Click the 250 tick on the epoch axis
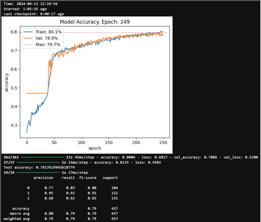Viewport: 261px width, 222px height. [164, 142]
